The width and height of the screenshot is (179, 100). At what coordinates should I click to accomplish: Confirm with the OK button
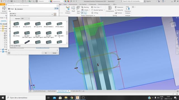click(46, 53)
